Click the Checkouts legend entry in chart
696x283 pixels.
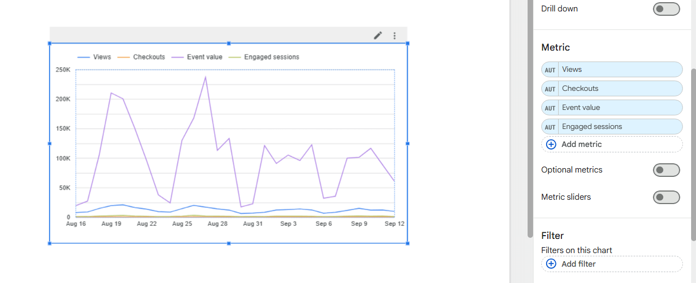141,57
